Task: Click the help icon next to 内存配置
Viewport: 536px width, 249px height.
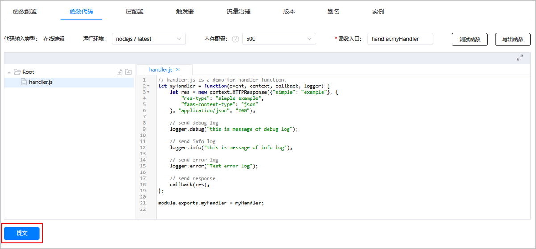Action: click(235, 39)
